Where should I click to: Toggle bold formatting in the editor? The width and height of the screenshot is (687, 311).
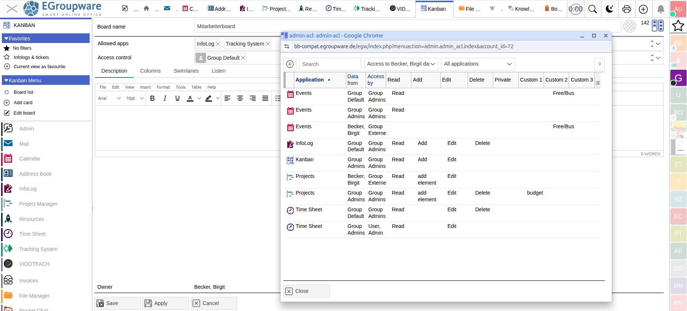pos(152,98)
